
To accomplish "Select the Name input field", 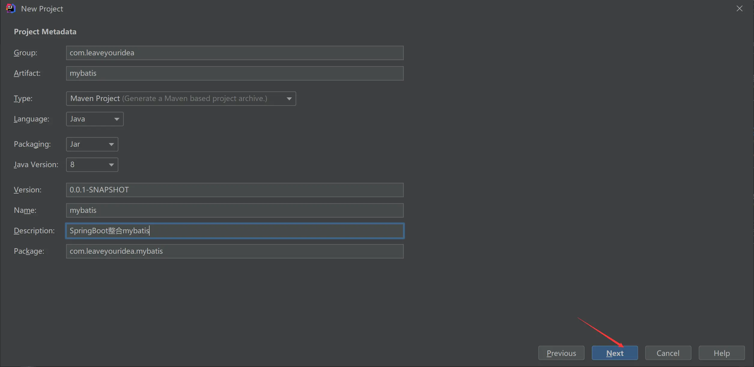I will (x=234, y=210).
